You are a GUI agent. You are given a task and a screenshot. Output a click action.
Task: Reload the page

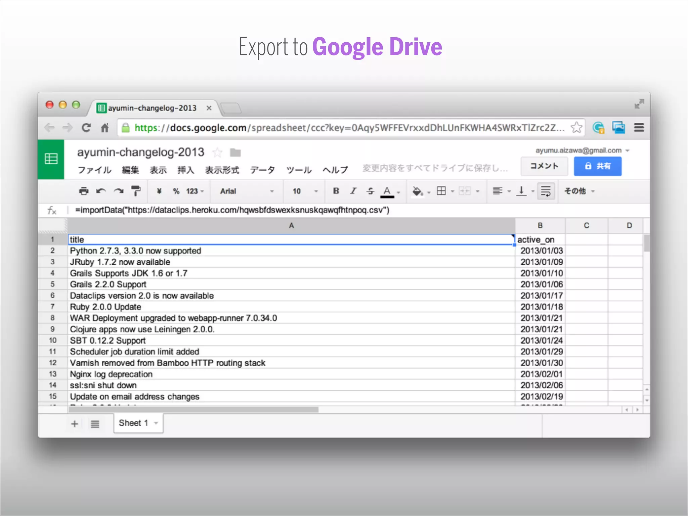[86, 128]
